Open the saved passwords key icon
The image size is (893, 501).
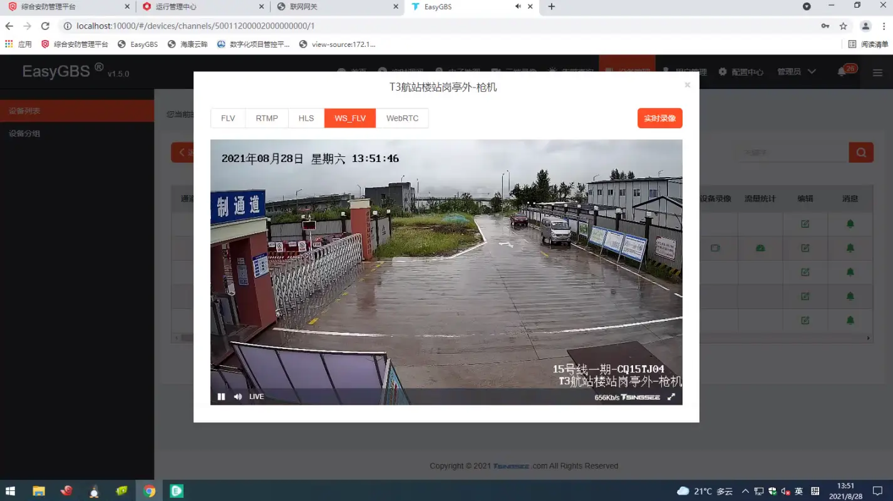825,26
